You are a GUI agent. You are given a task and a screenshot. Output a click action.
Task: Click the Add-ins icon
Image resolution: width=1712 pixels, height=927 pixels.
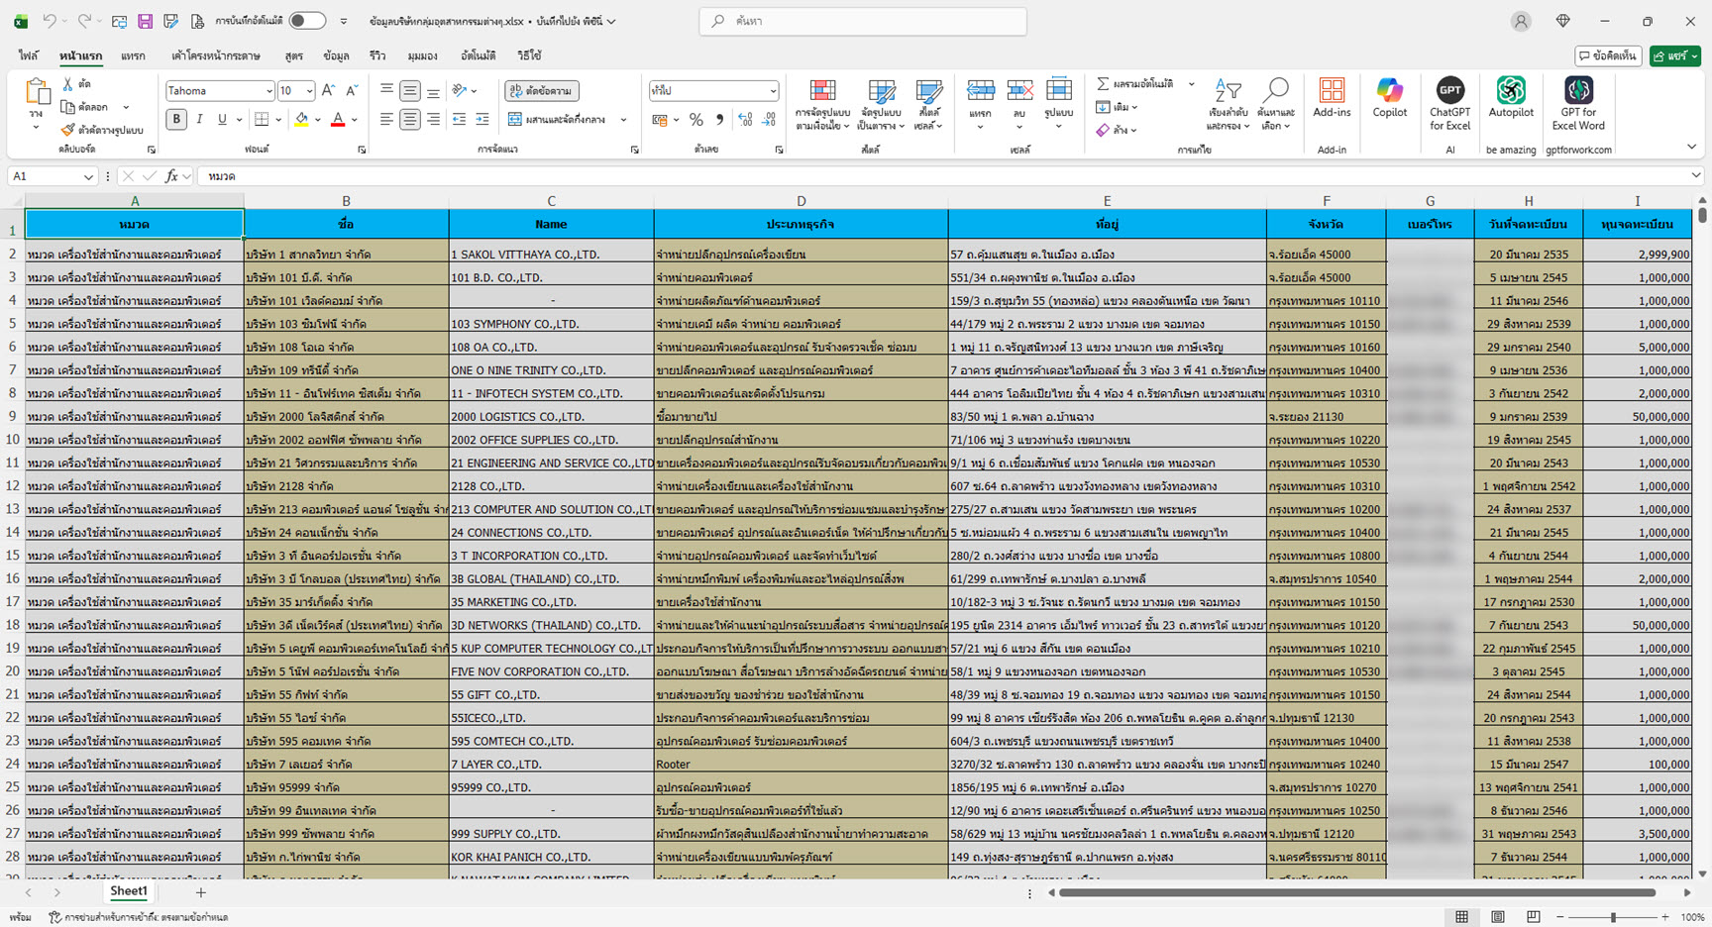(x=1332, y=99)
